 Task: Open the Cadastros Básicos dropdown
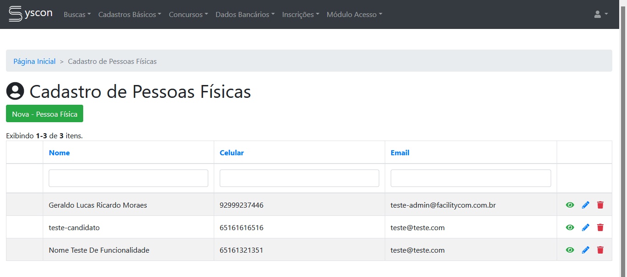point(129,15)
